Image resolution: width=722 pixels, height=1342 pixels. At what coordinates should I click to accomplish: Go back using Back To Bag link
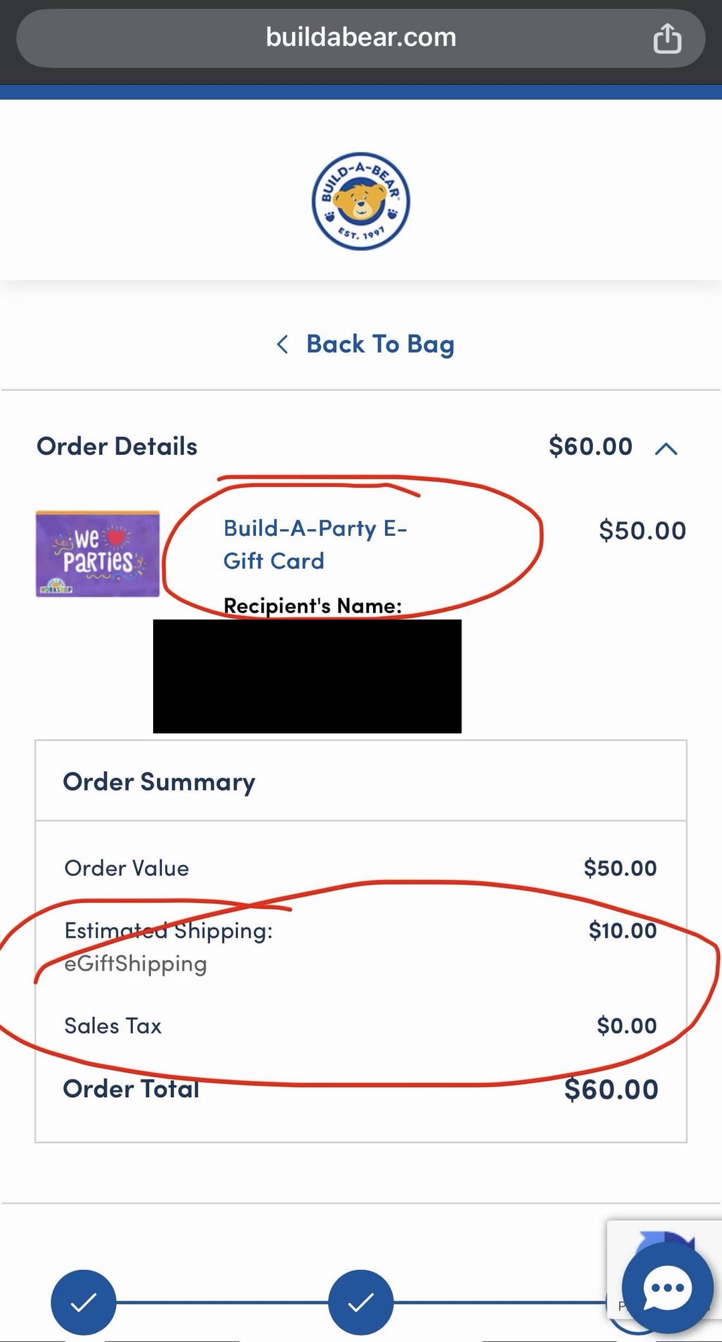point(380,345)
